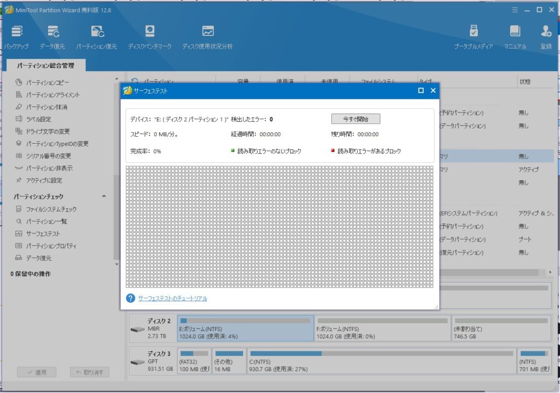Collapse the パーティションチェック section
The image size is (560, 393).
pos(103,197)
